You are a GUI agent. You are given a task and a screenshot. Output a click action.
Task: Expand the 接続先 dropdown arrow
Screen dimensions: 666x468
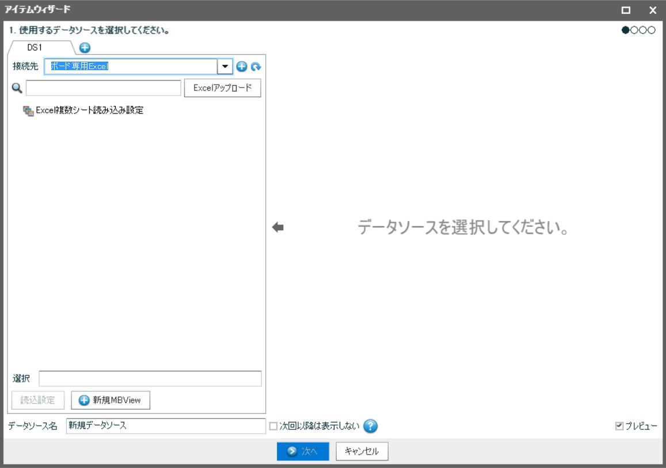click(x=224, y=67)
